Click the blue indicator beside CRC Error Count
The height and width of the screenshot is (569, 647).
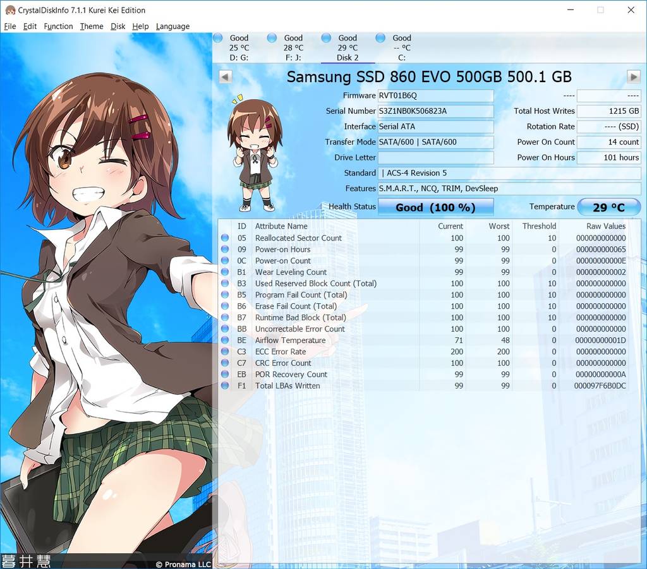(x=226, y=363)
